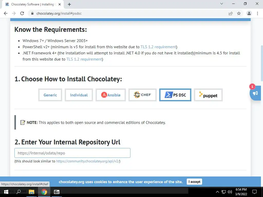The height and width of the screenshot is (197, 263).
Task: Close the Chocolatey Software tab
Action: coord(60,4)
